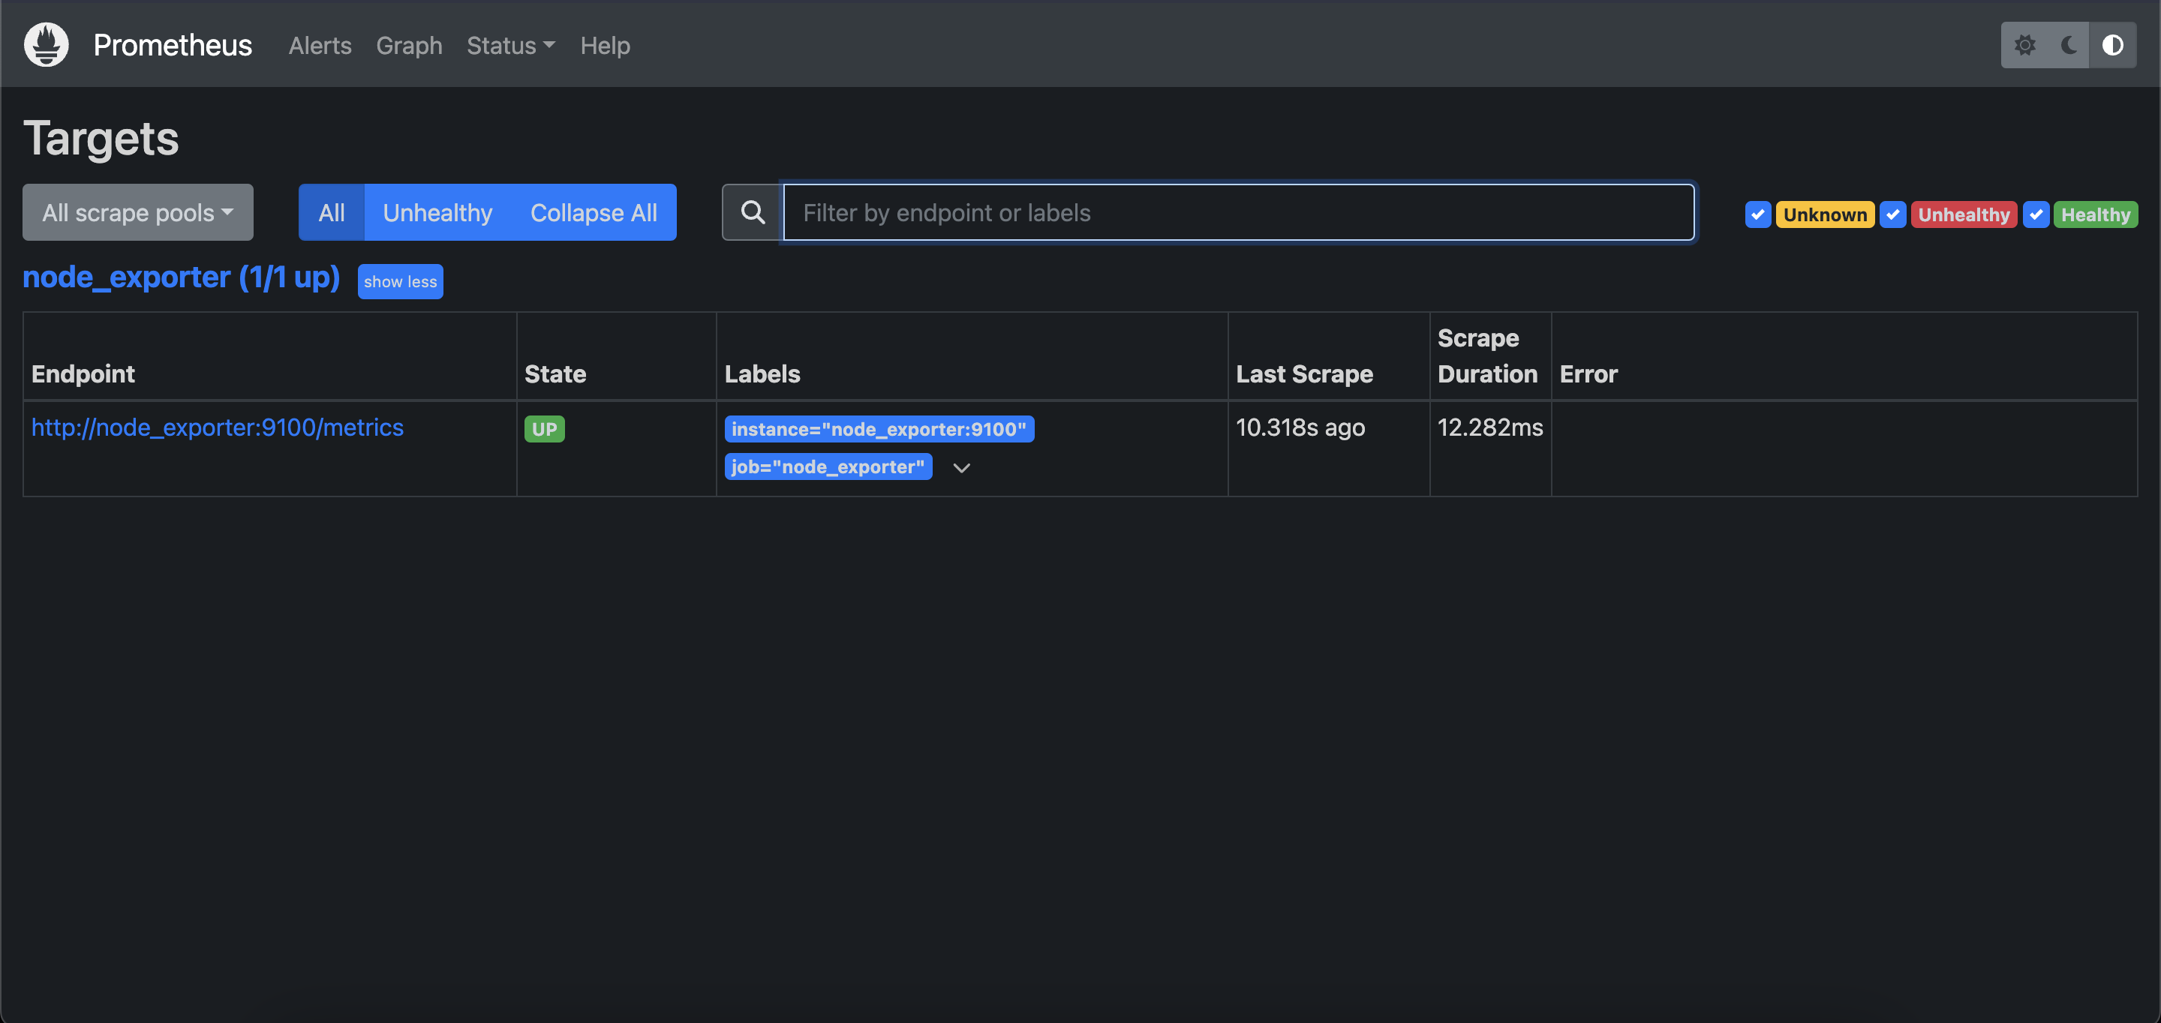This screenshot has width=2161, height=1023.
Task: Switch to light theme sun icon
Action: (x=2024, y=44)
